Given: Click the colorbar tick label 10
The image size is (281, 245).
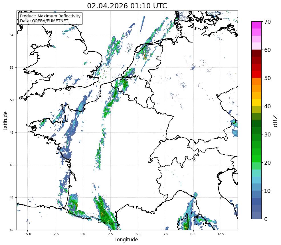Looking at the screenshot, I should pos(267,191).
